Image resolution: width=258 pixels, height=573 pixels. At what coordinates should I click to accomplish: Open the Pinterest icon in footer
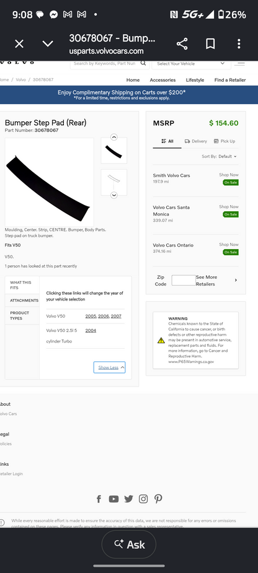tap(158, 499)
